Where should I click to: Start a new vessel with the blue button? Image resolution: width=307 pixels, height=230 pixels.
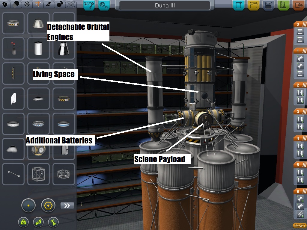pyautogui.click(x=238, y=5)
